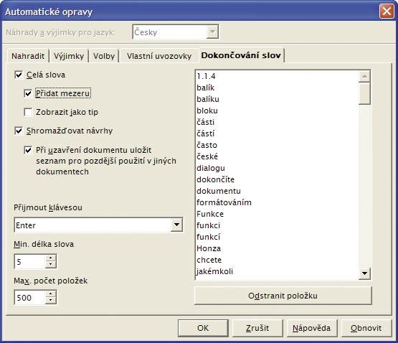The height and width of the screenshot is (343, 398).
Task: Increase Min. délka slova value
Action: pyautogui.click(x=51, y=258)
